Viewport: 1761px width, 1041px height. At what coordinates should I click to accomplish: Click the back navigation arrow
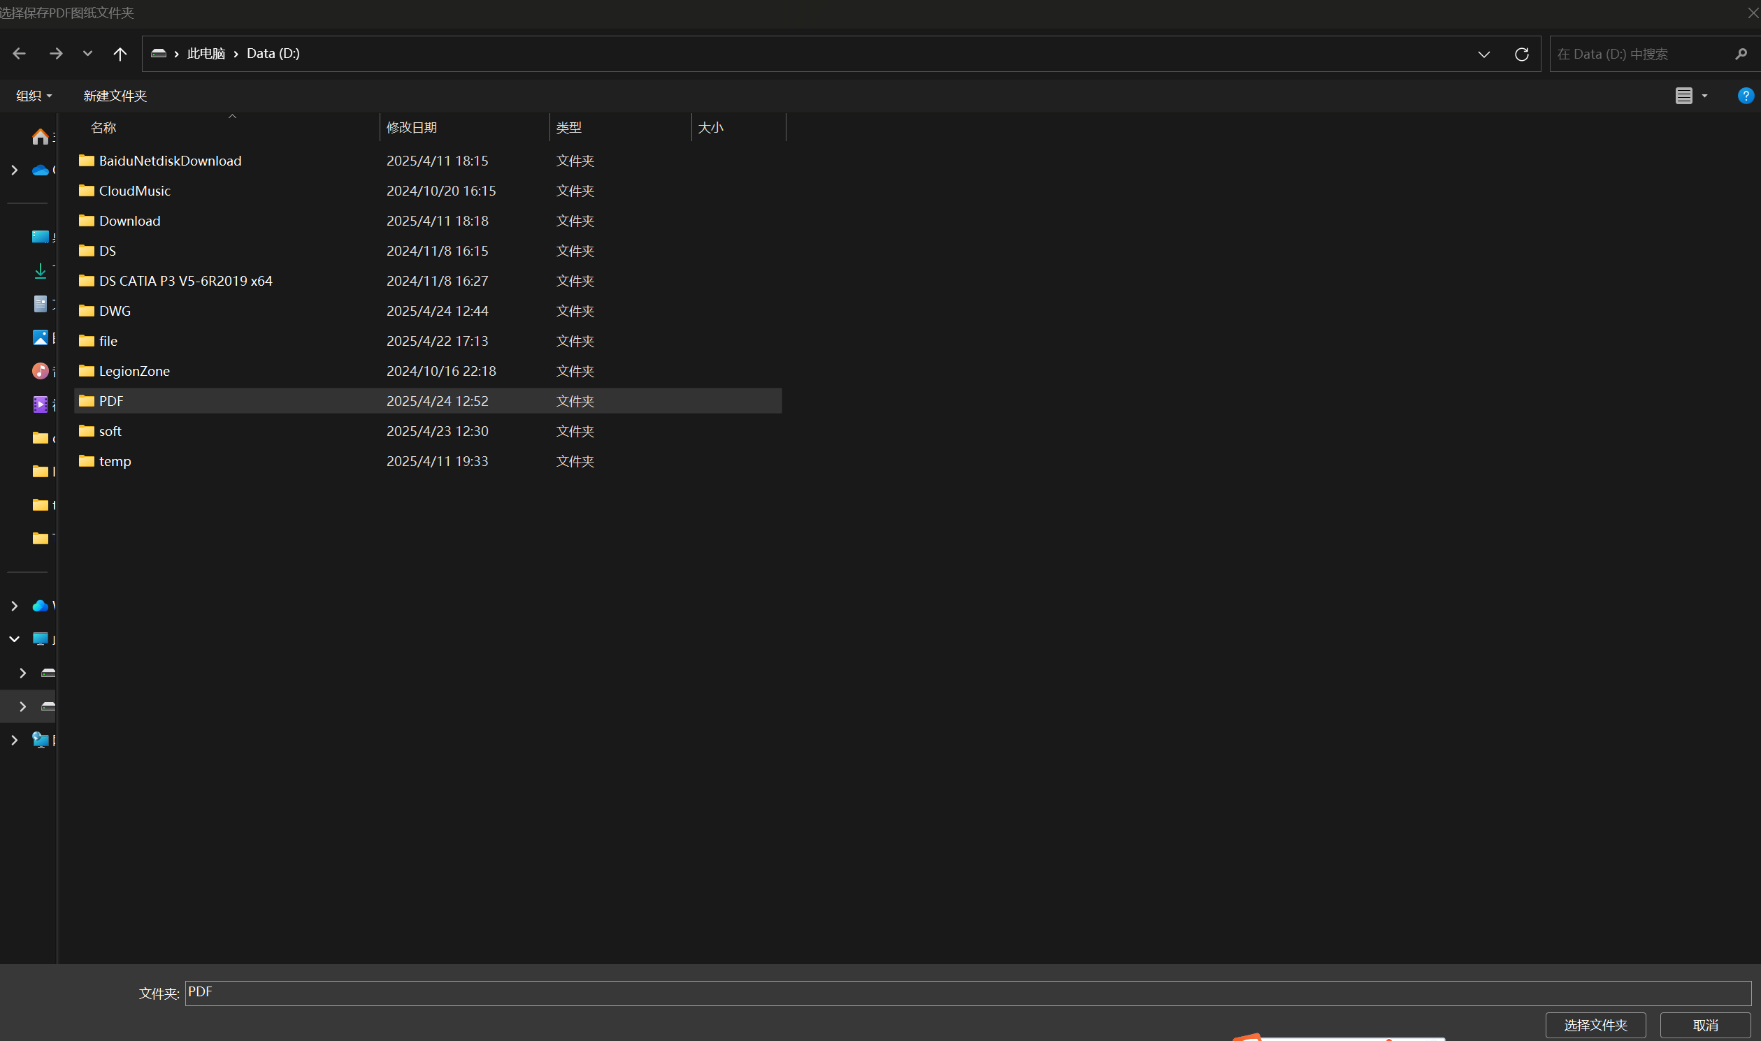19,53
